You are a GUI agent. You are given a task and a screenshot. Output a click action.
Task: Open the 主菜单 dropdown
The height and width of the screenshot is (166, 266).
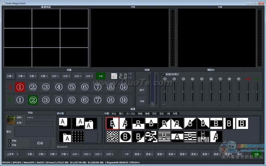pos(12,154)
